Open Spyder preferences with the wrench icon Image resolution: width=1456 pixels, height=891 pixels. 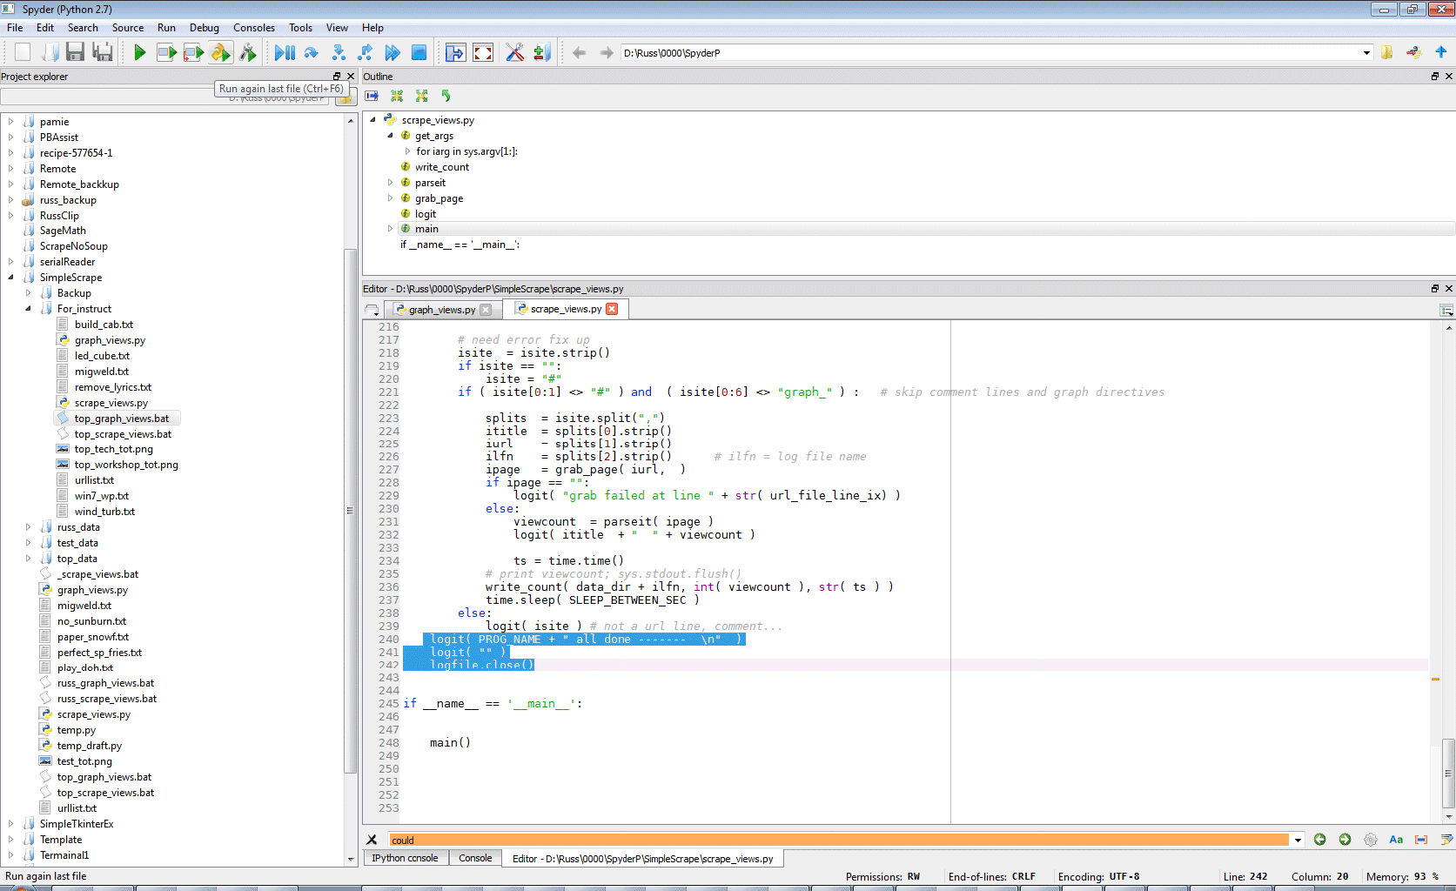click(x=515, y=52)
